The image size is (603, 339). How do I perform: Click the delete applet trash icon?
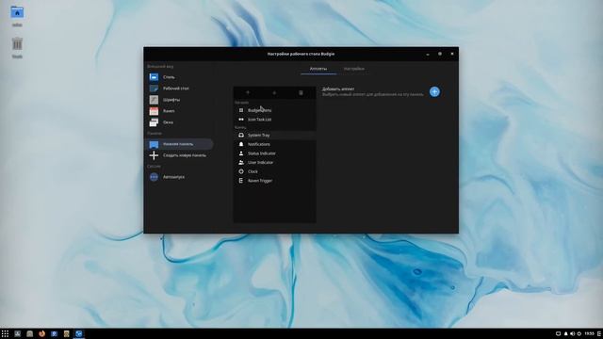(x=301, y=92)
